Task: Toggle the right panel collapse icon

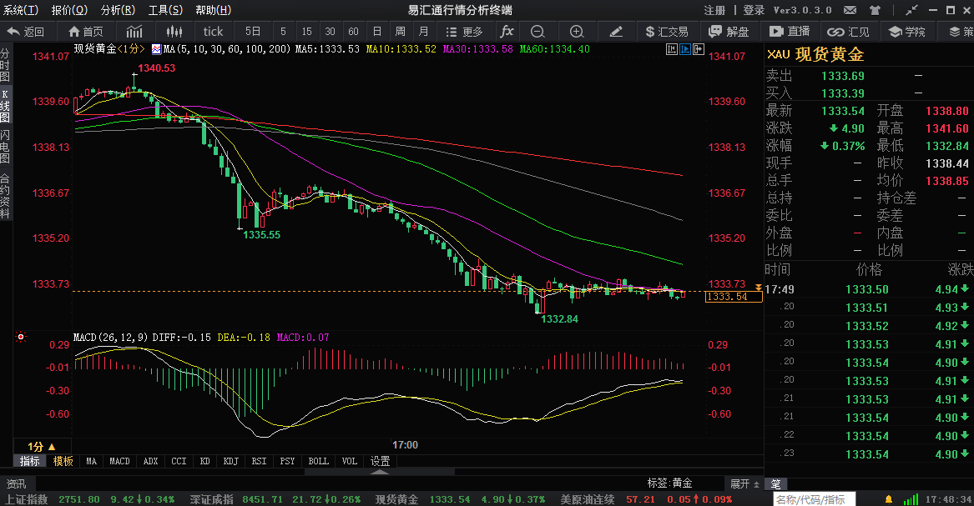Action: (699, 49)
